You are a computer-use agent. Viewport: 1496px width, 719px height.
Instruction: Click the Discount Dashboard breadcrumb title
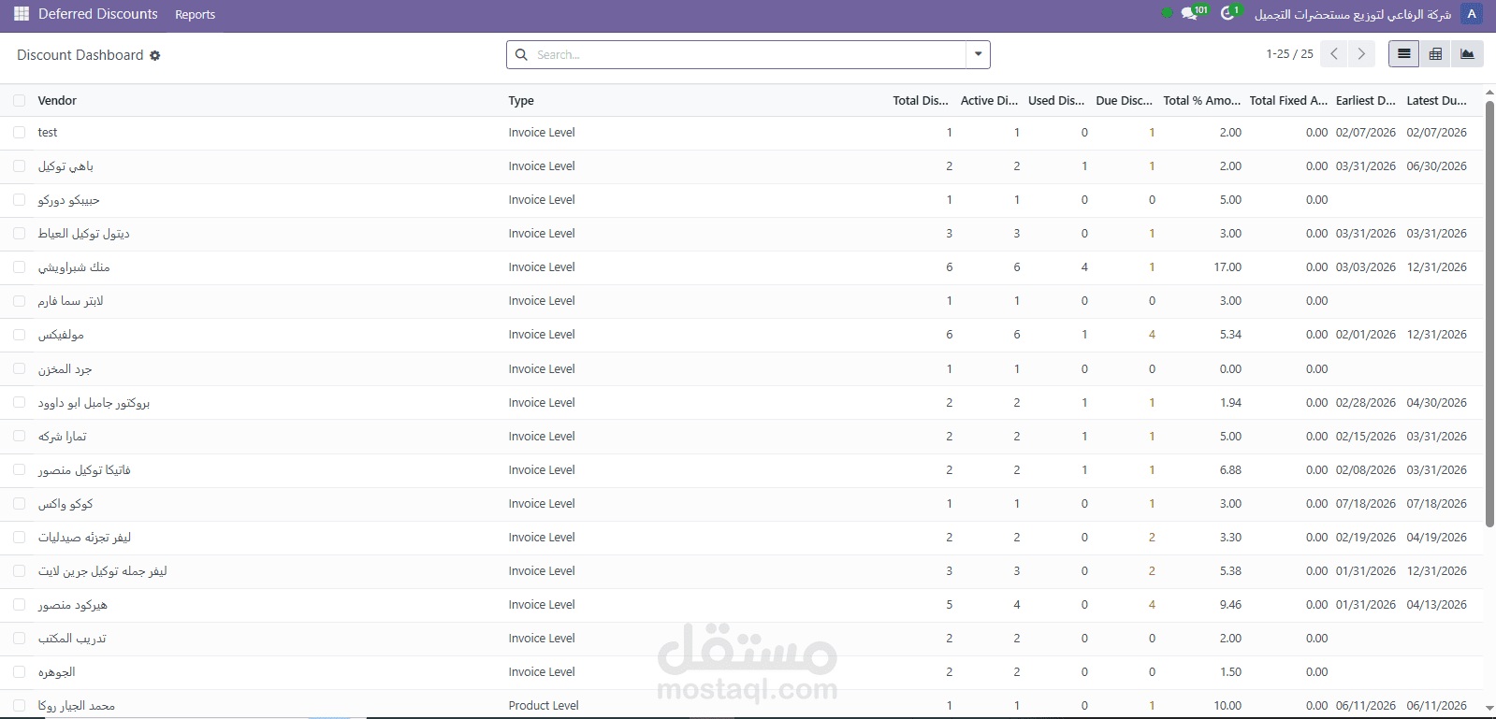pos(80,55)
